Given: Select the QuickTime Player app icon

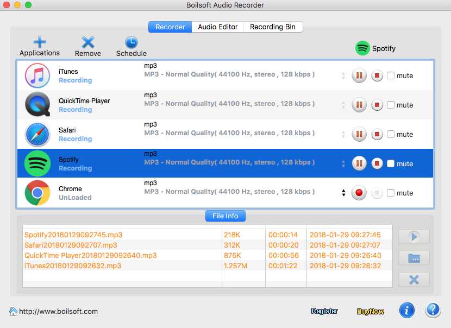Looking at the screenshot, I should 37,105.
